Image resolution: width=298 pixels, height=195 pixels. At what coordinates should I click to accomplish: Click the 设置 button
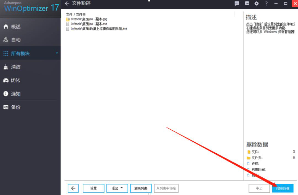point(94,188)
